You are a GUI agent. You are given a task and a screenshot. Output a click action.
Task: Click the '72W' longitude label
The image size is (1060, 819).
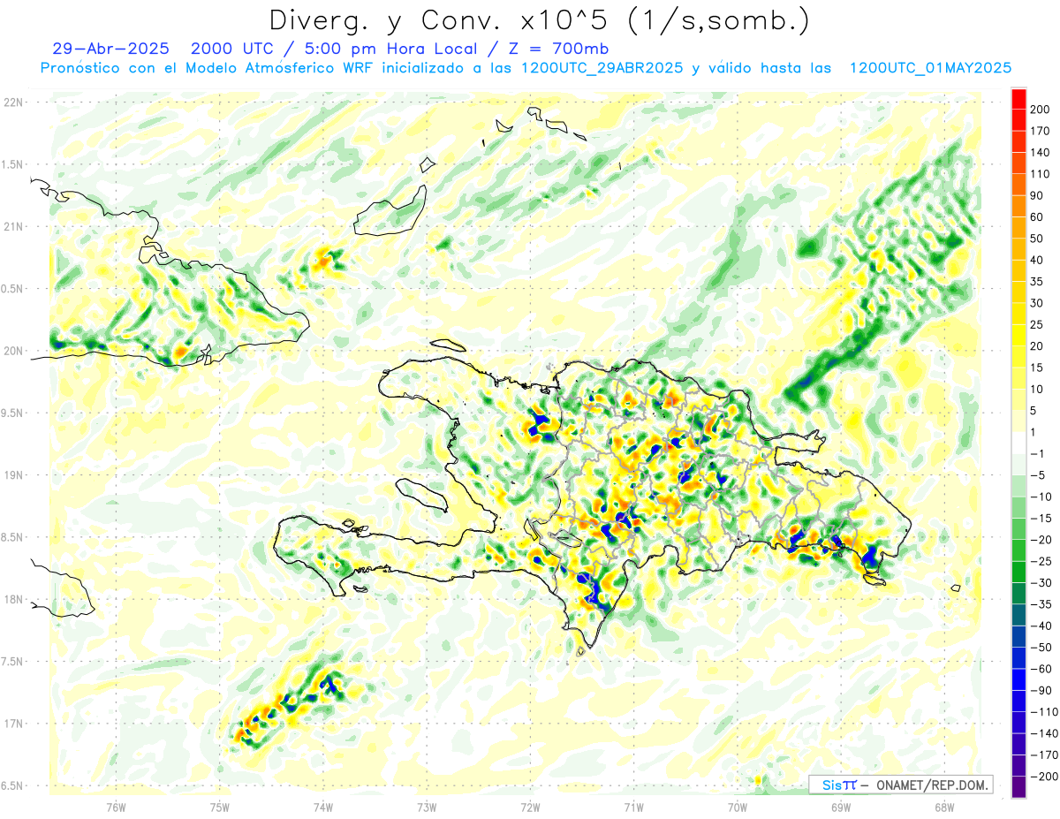click(530, 807)
